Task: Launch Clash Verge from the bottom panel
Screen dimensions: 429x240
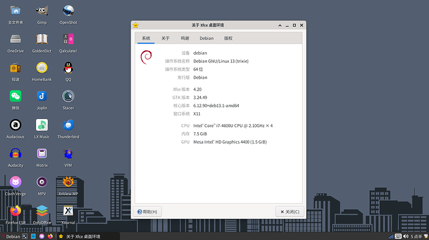Action: [x=42, y=236]
